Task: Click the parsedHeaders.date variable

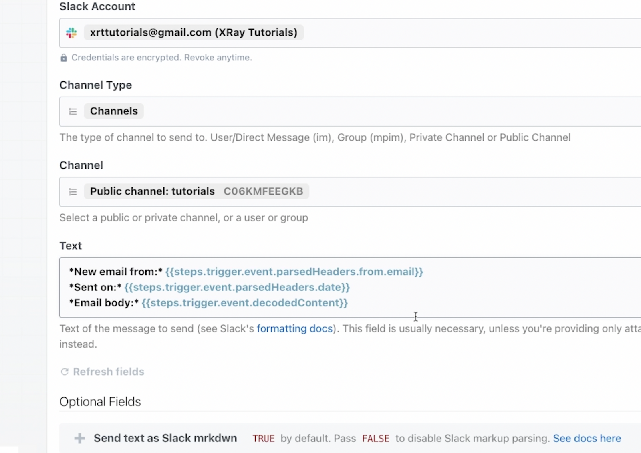Action: 237,287
